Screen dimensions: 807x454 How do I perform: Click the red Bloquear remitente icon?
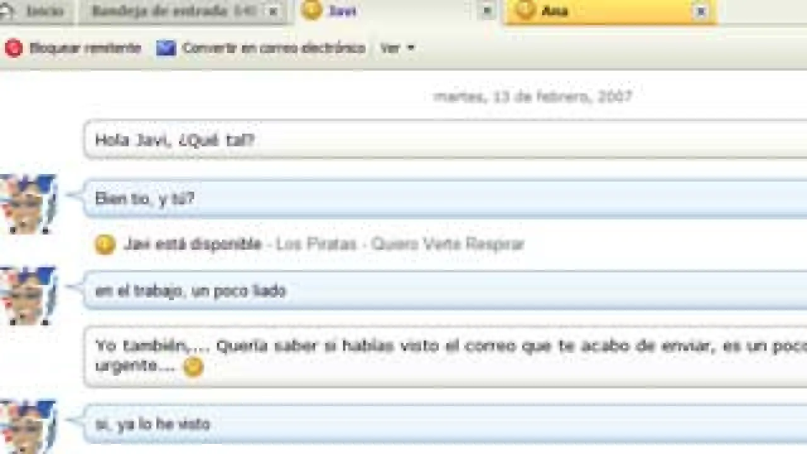[13, 48]
